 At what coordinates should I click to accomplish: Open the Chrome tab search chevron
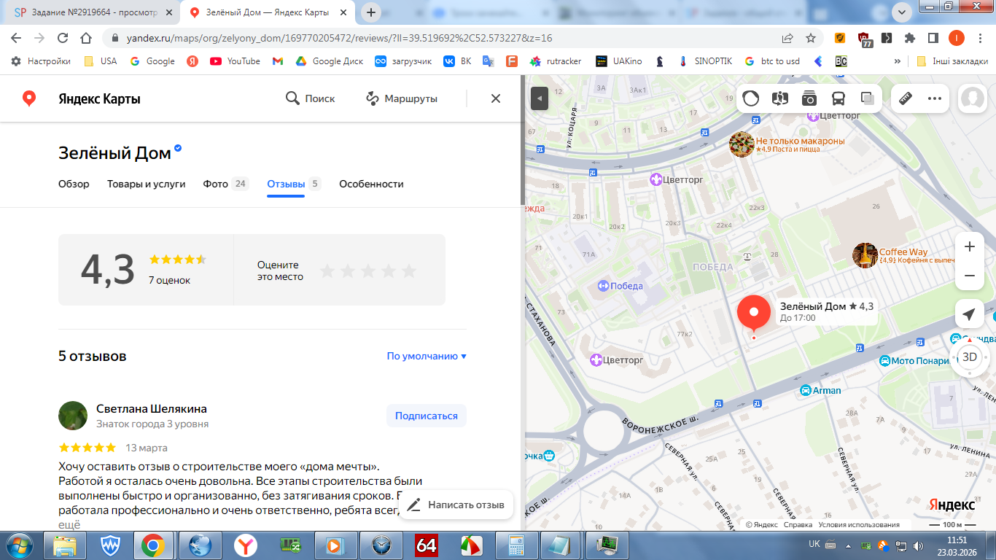tap(903, 12)
